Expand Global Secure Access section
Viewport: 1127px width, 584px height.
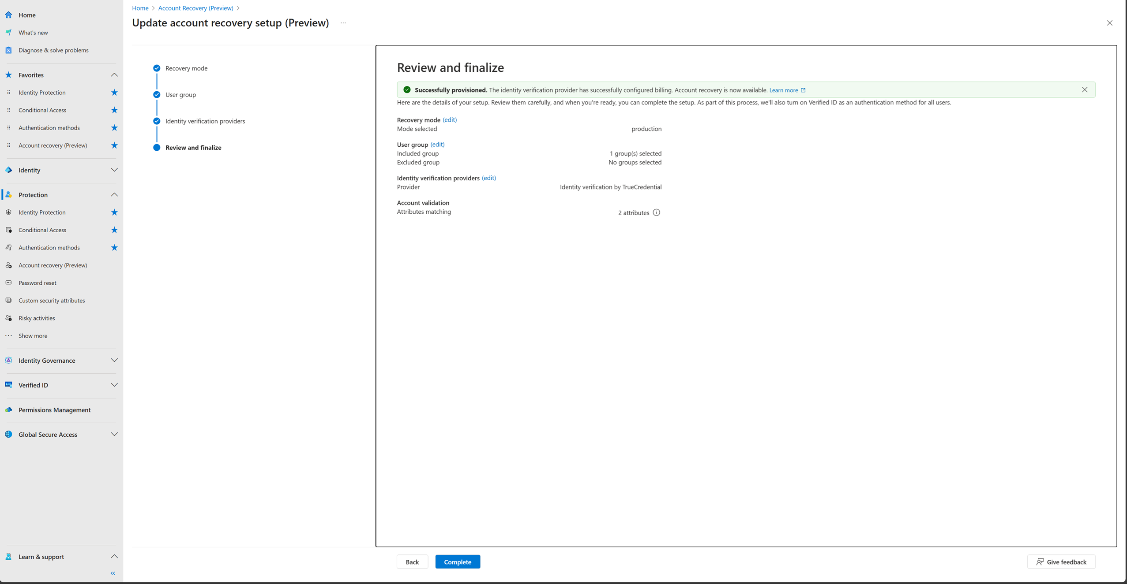[x=114, y=434]
